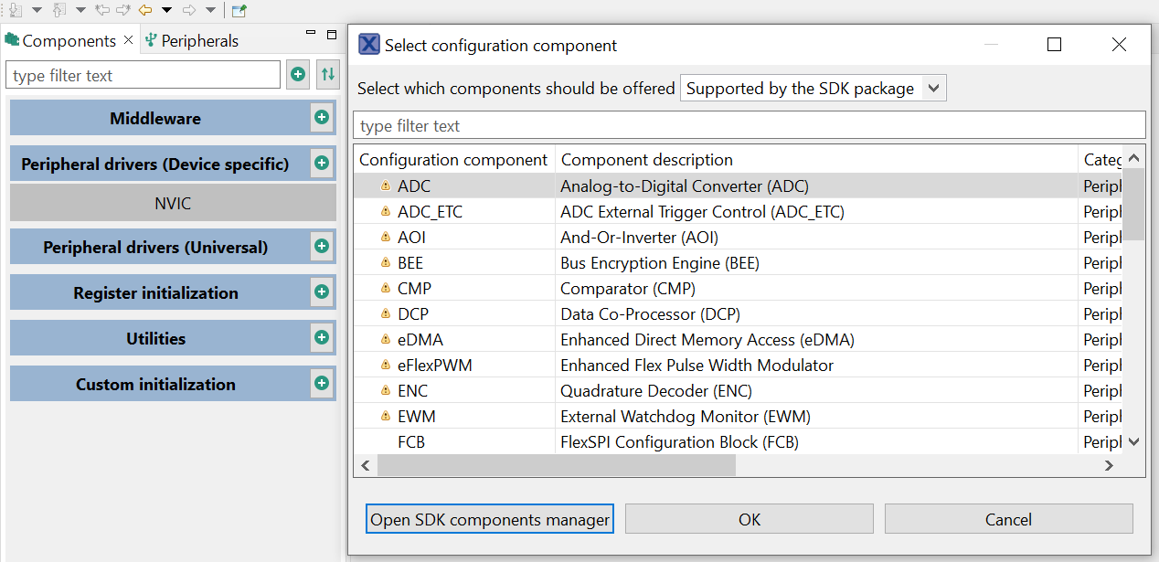Click the yellow back navigation arrow
1159x562 pixels.
[144, 10]
